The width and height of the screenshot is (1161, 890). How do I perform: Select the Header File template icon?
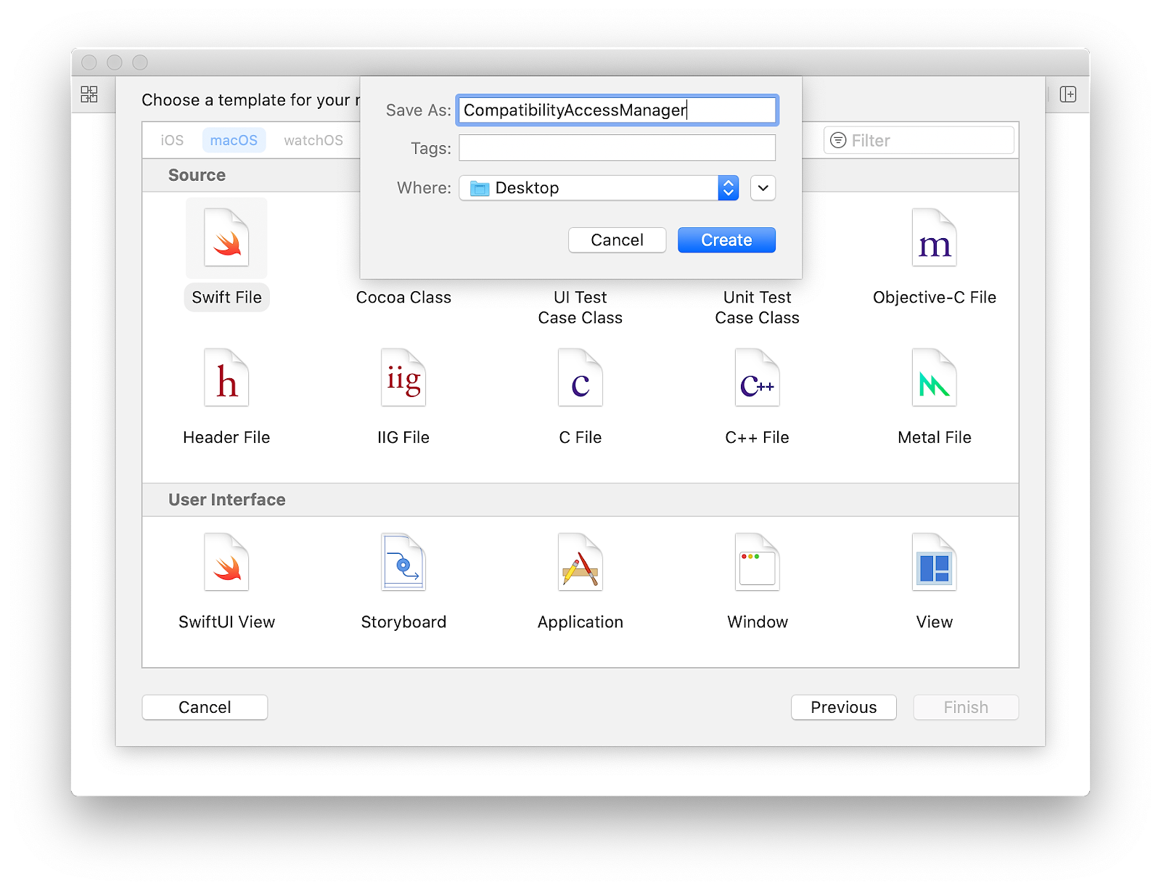[x=226, y=377]
